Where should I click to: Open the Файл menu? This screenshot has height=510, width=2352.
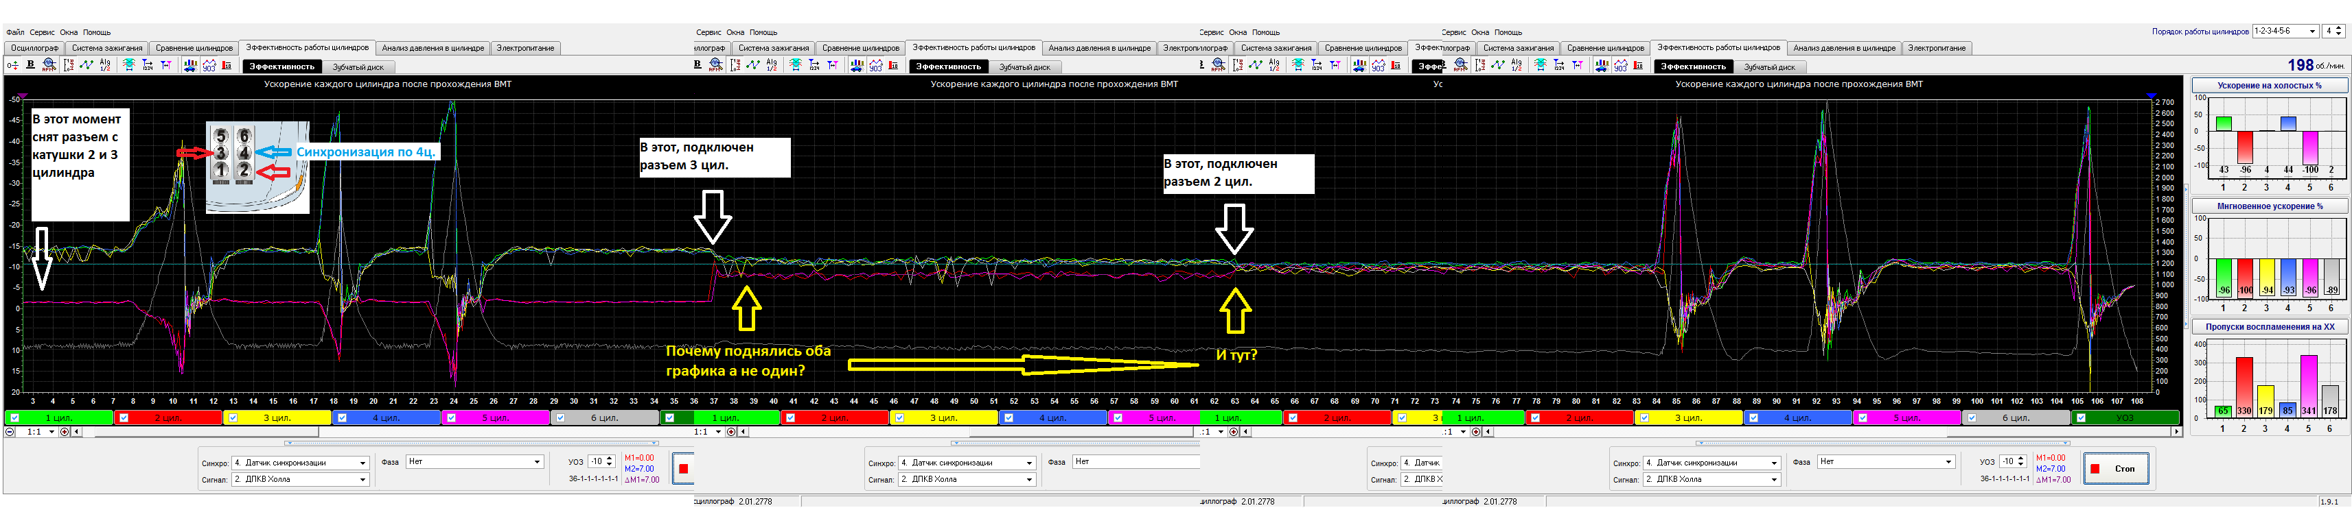click(x=14, y=33)
